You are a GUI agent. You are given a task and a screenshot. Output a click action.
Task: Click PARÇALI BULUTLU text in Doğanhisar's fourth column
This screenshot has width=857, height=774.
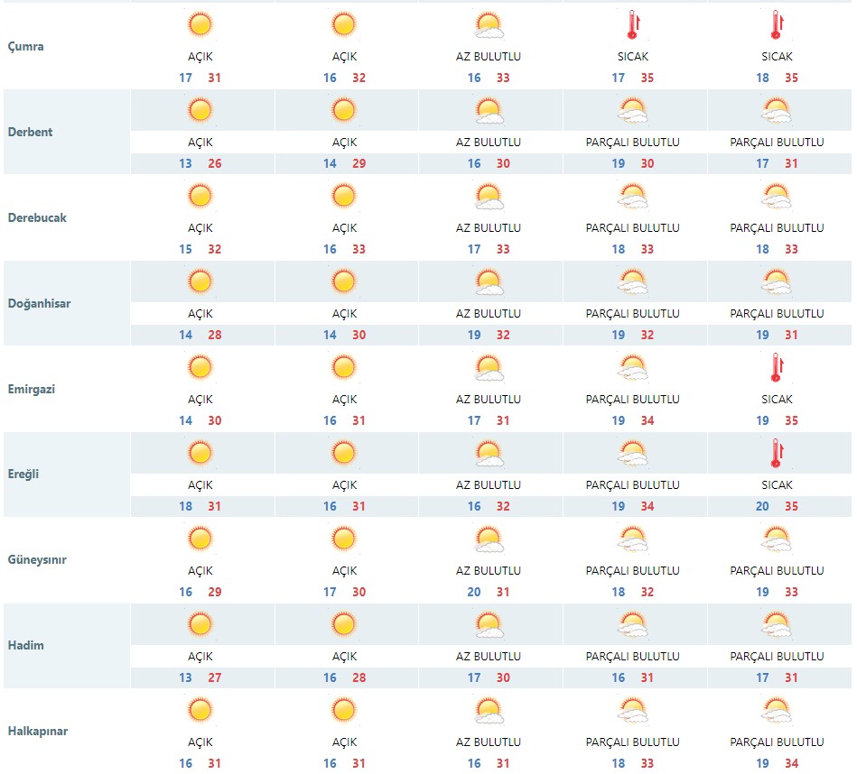point(632,314)
